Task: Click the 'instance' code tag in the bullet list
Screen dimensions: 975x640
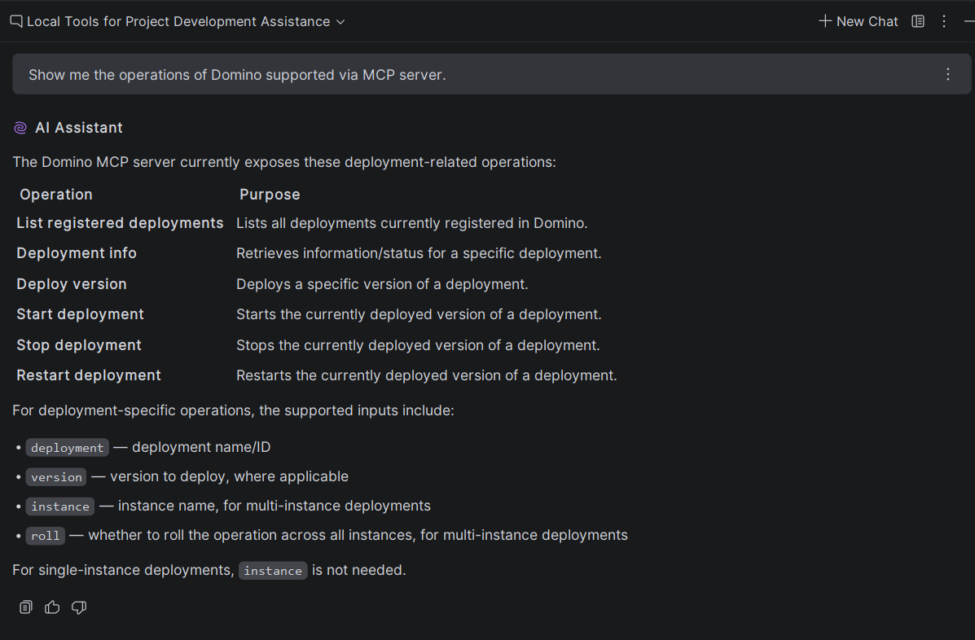Action: click(x=60, y=506)
